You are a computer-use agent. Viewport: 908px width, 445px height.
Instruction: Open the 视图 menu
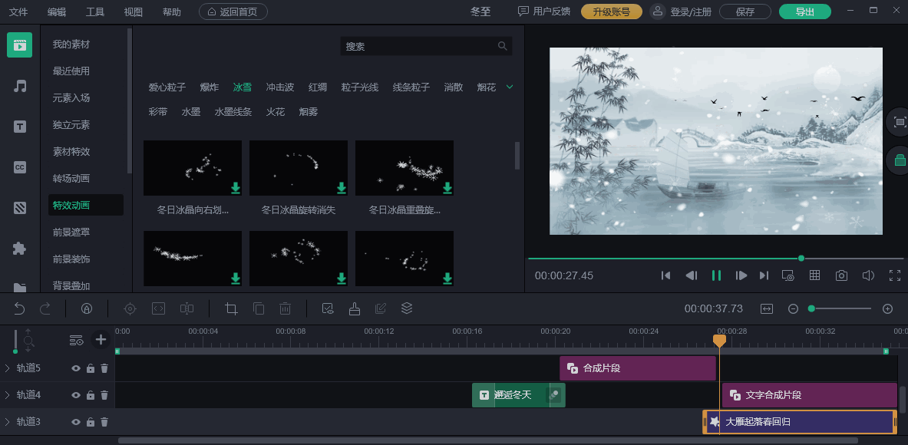(x=134, y=12)
